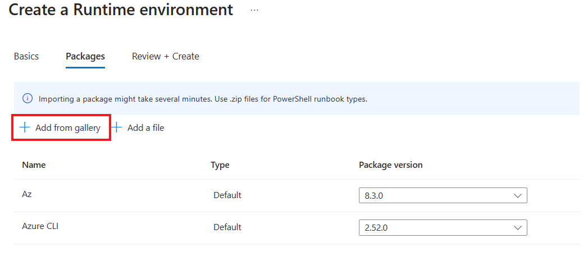This screenshot has height=270, width=588.
Task: Expand the Azure CLI package version dropdown
Action: point(443,228)
